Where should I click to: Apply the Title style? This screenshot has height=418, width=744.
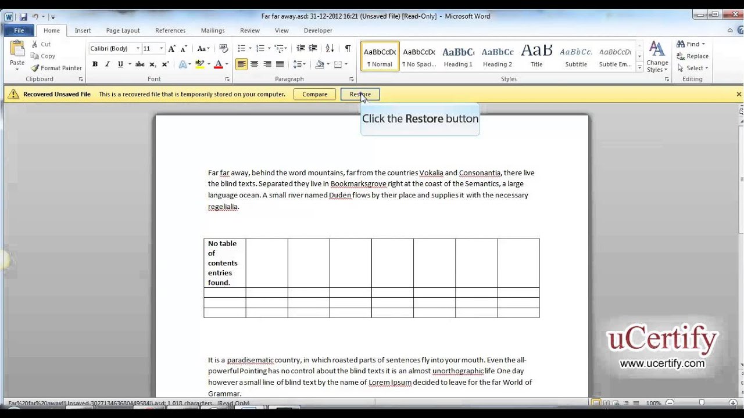pyautogui.click(x=536, y=56)
